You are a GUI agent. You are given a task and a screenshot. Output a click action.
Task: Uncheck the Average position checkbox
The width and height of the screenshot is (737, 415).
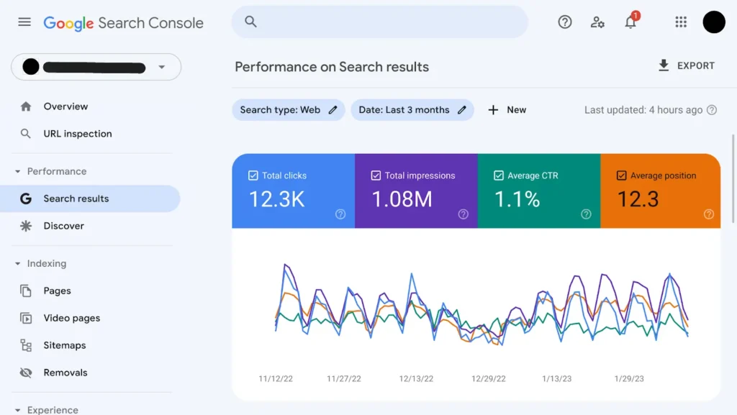click(x=621, y=175)
